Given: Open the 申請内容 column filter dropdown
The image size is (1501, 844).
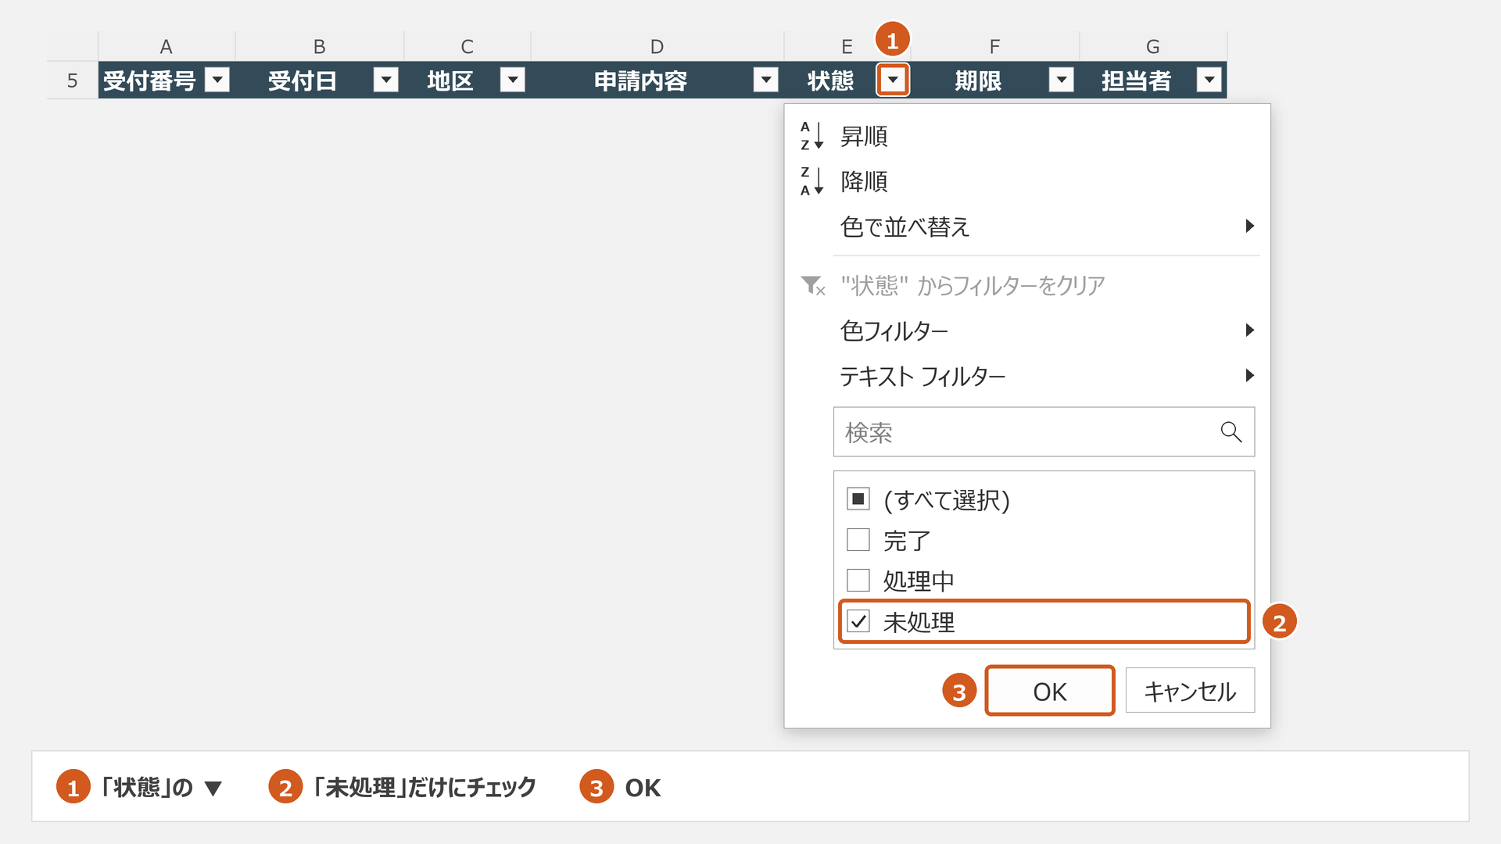Looking at the screenshot, I should 766,80.
